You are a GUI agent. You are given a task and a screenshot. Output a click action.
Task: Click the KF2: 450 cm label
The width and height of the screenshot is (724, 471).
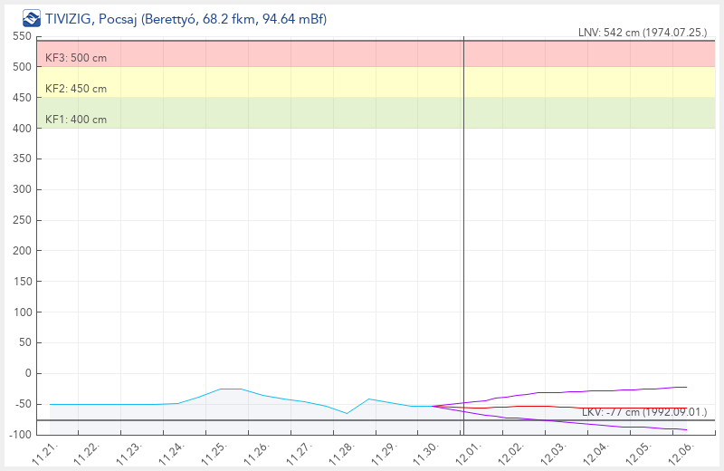point(76,89)
